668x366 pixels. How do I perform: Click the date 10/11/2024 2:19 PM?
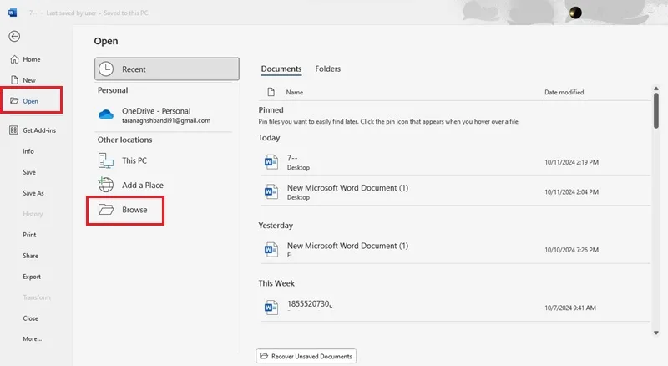pos(571,162)
